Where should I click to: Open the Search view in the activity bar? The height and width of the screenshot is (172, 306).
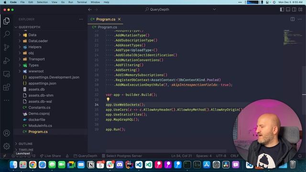[x=6, y=34]
